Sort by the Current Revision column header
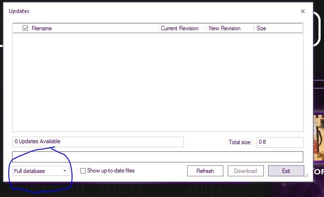 [x=180, y=28]
